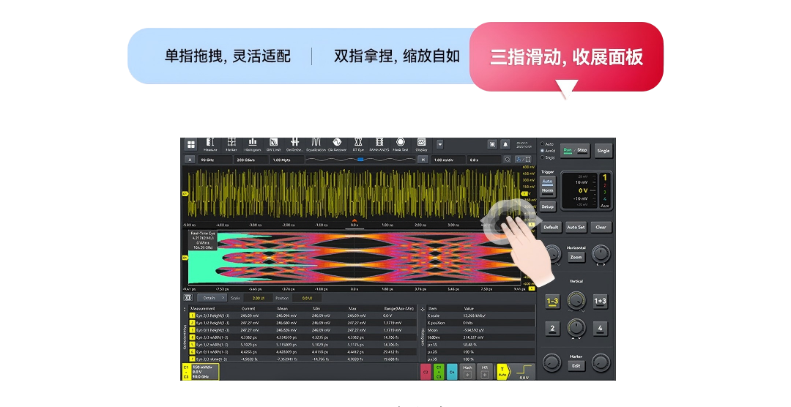
Task: Click the waveform position overview slider
Action: (360, 159)
